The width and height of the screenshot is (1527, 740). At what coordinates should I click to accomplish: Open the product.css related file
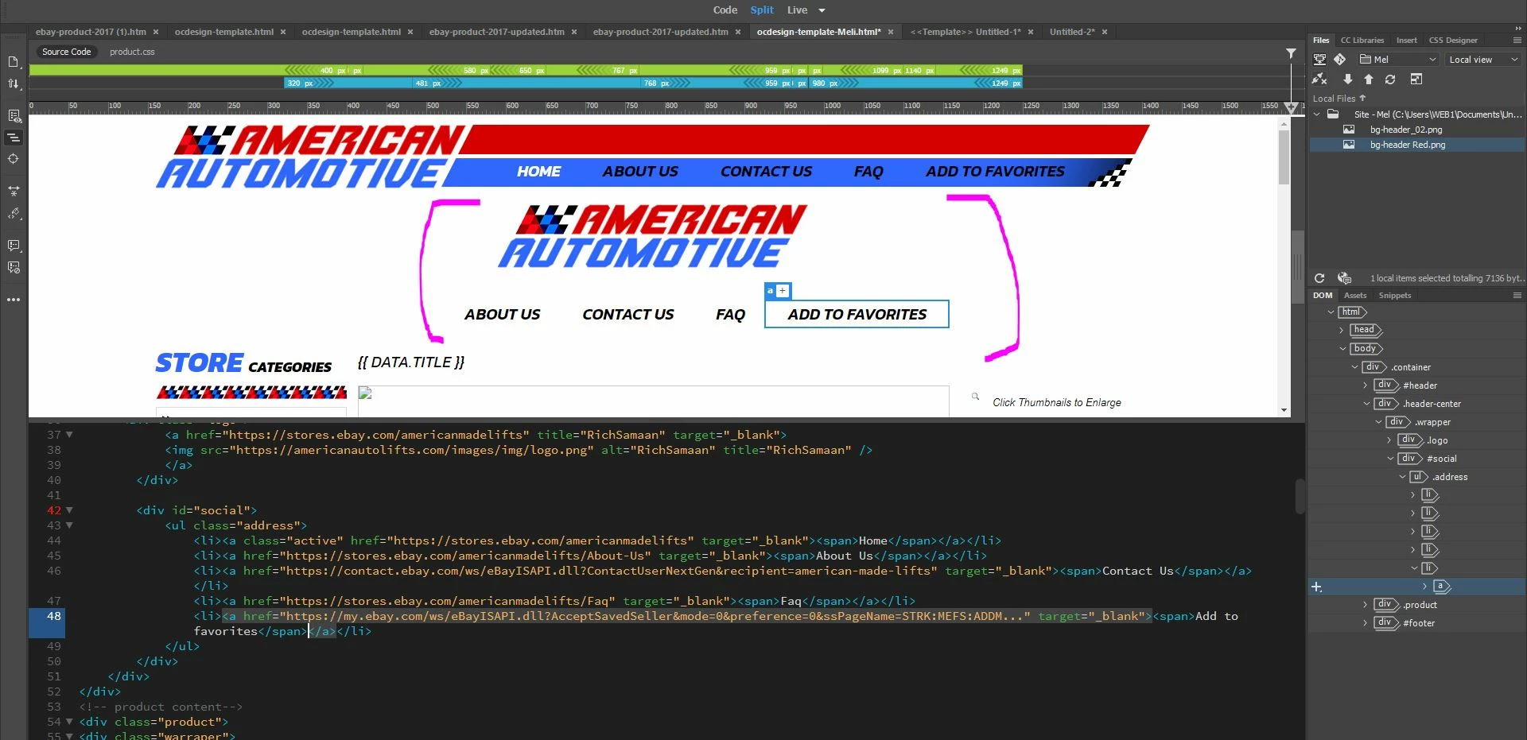click(132, 52)
